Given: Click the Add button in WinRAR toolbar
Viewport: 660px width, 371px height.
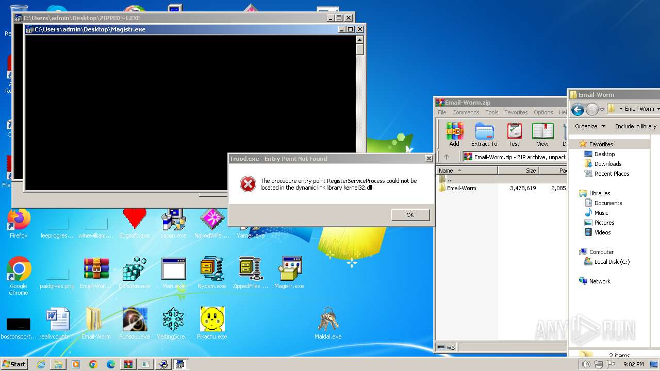Looking at the screenshot, I should point(454,135).
